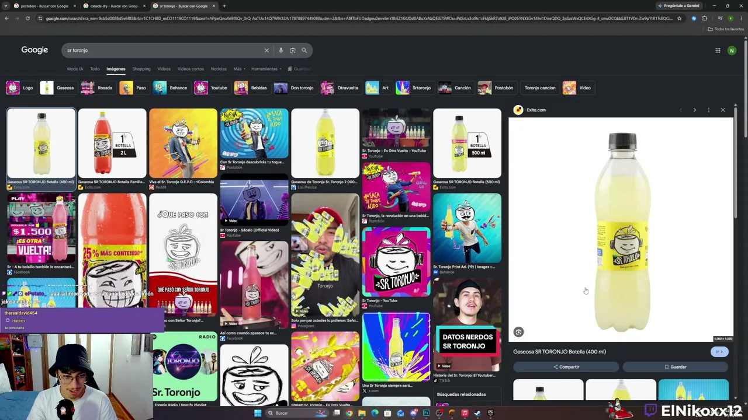Switch to the Shopping tab
The height and width of the screenshot is (420, 748).
click(x=141, y=69)
